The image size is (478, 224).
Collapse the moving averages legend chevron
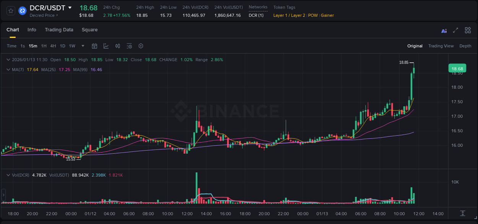pyautogui.click(x=8, y=70)
